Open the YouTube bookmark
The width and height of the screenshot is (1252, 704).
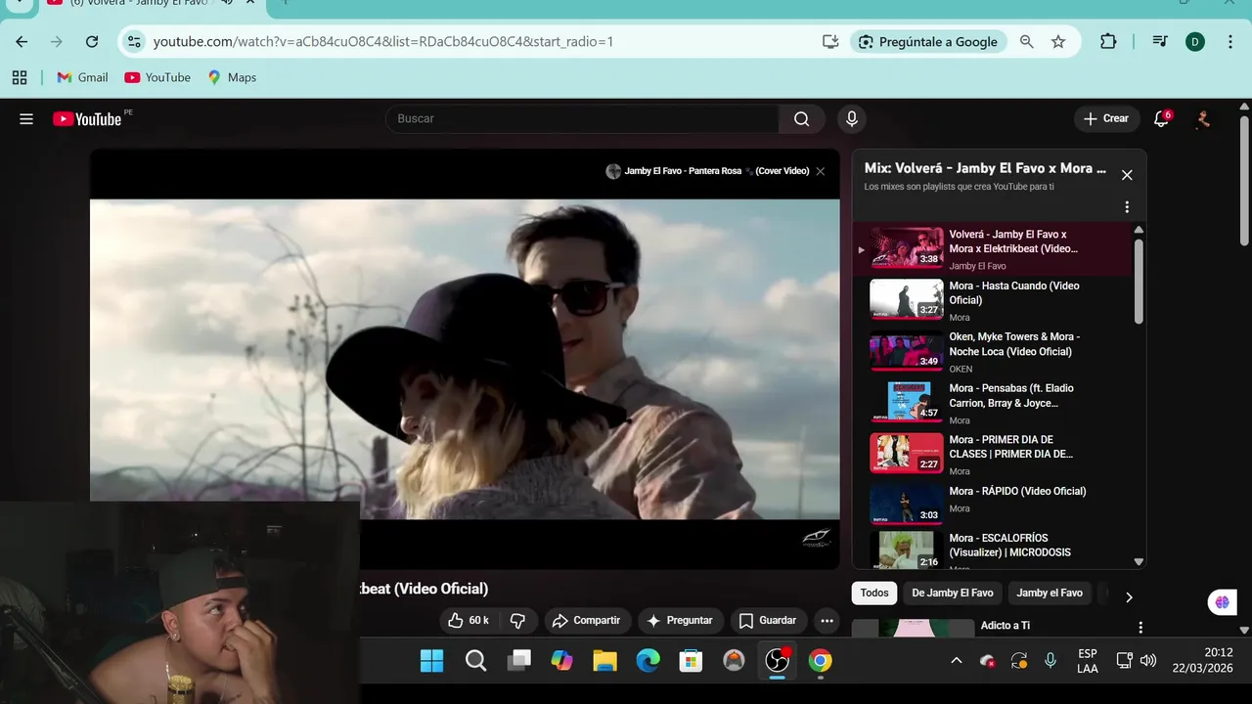coord(157,77)
